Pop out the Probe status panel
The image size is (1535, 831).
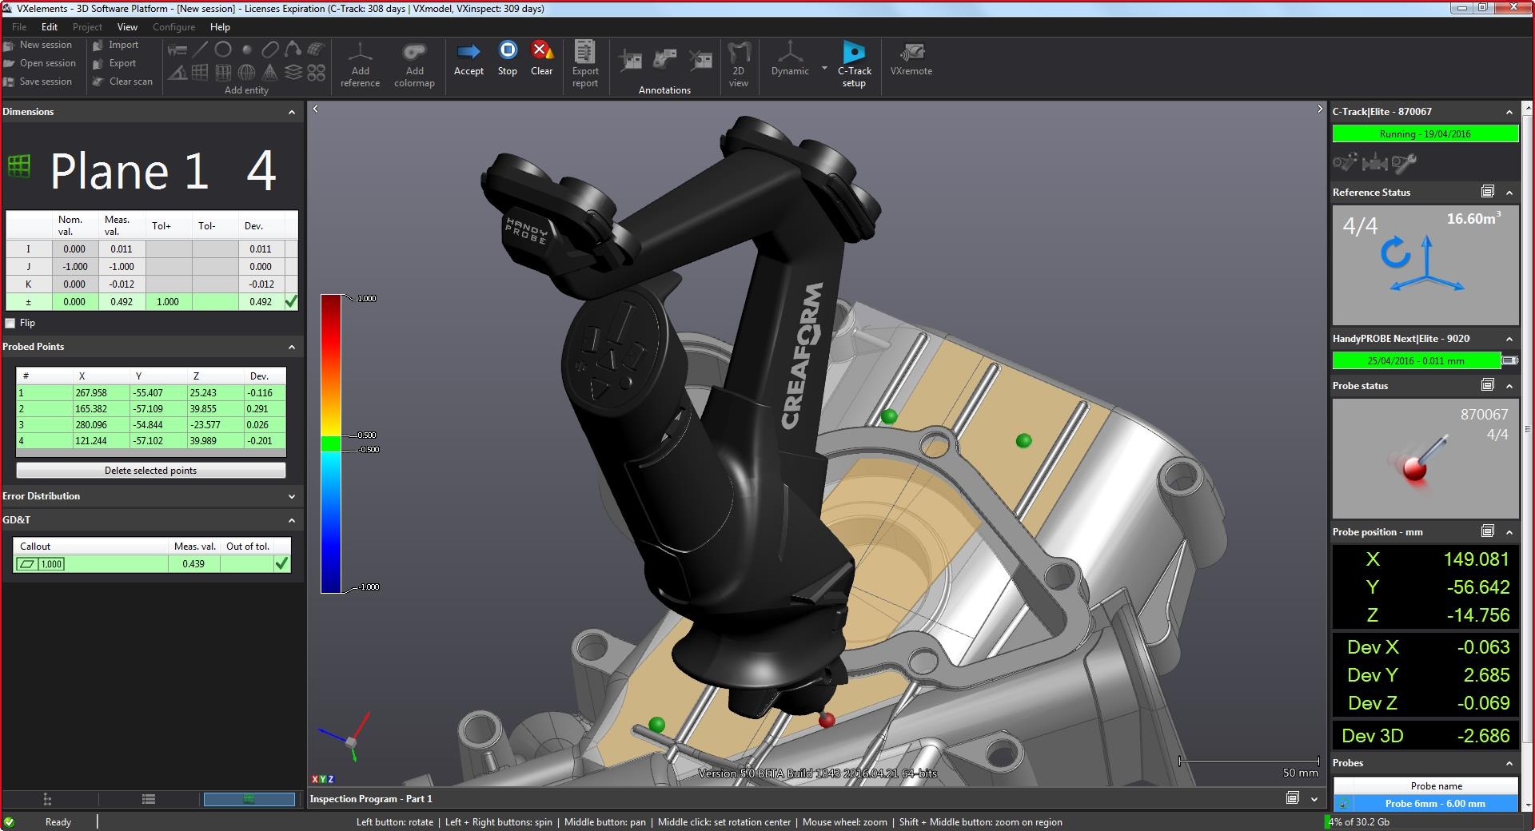pos(1488,385)
